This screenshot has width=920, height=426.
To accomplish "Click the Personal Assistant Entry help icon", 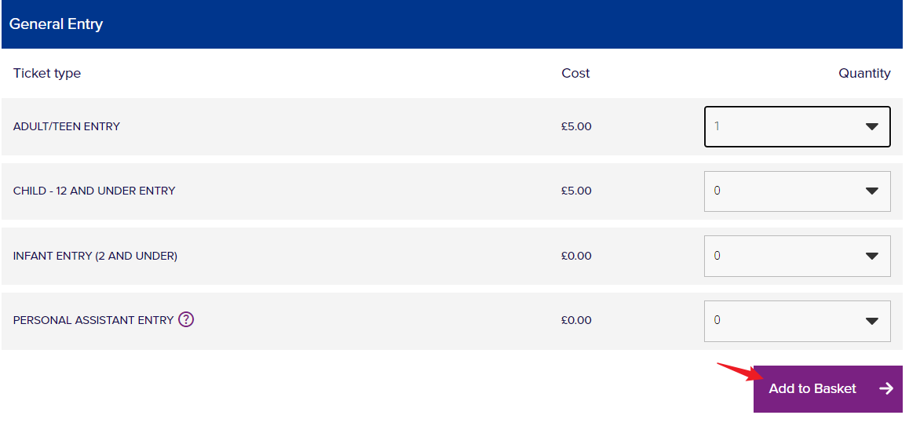I will (186, 320).
